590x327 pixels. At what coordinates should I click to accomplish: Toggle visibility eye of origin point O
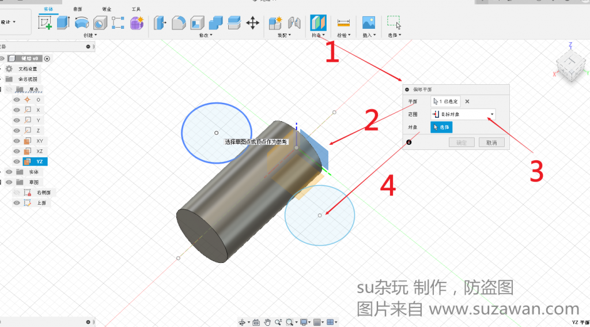17,100
